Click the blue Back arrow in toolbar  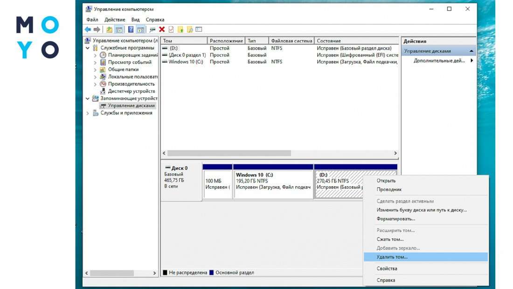pyautogui.click(x=88, y=29)
